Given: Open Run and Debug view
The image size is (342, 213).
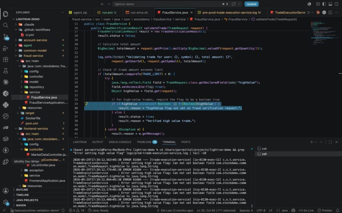Looking at the screenshot, I should tap(6, 48).
